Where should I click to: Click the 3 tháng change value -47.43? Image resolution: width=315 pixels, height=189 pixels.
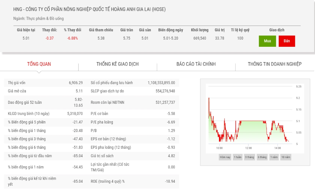[x=77, y=139]
